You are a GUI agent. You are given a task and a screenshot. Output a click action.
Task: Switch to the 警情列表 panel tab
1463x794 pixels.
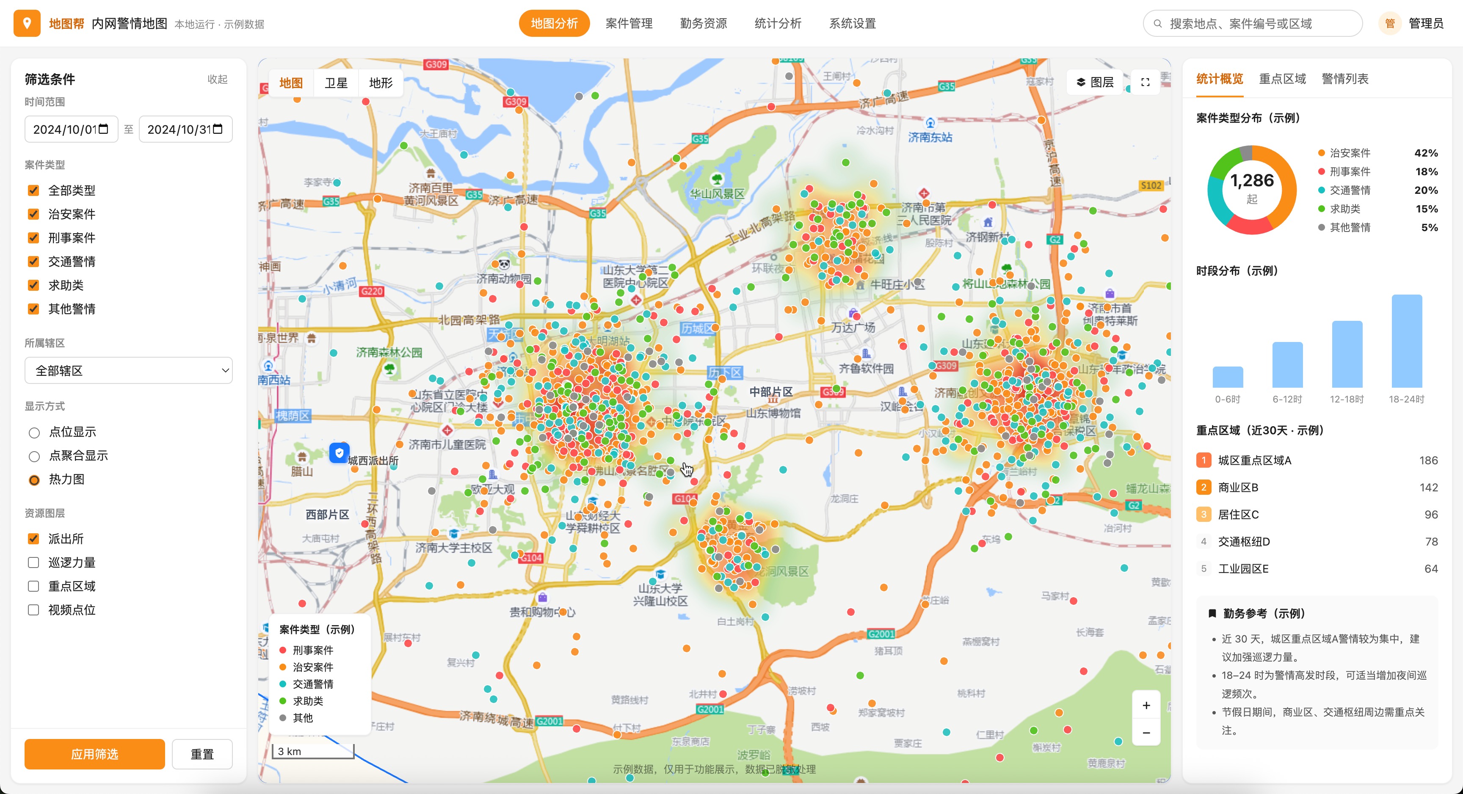[1345, 78]
